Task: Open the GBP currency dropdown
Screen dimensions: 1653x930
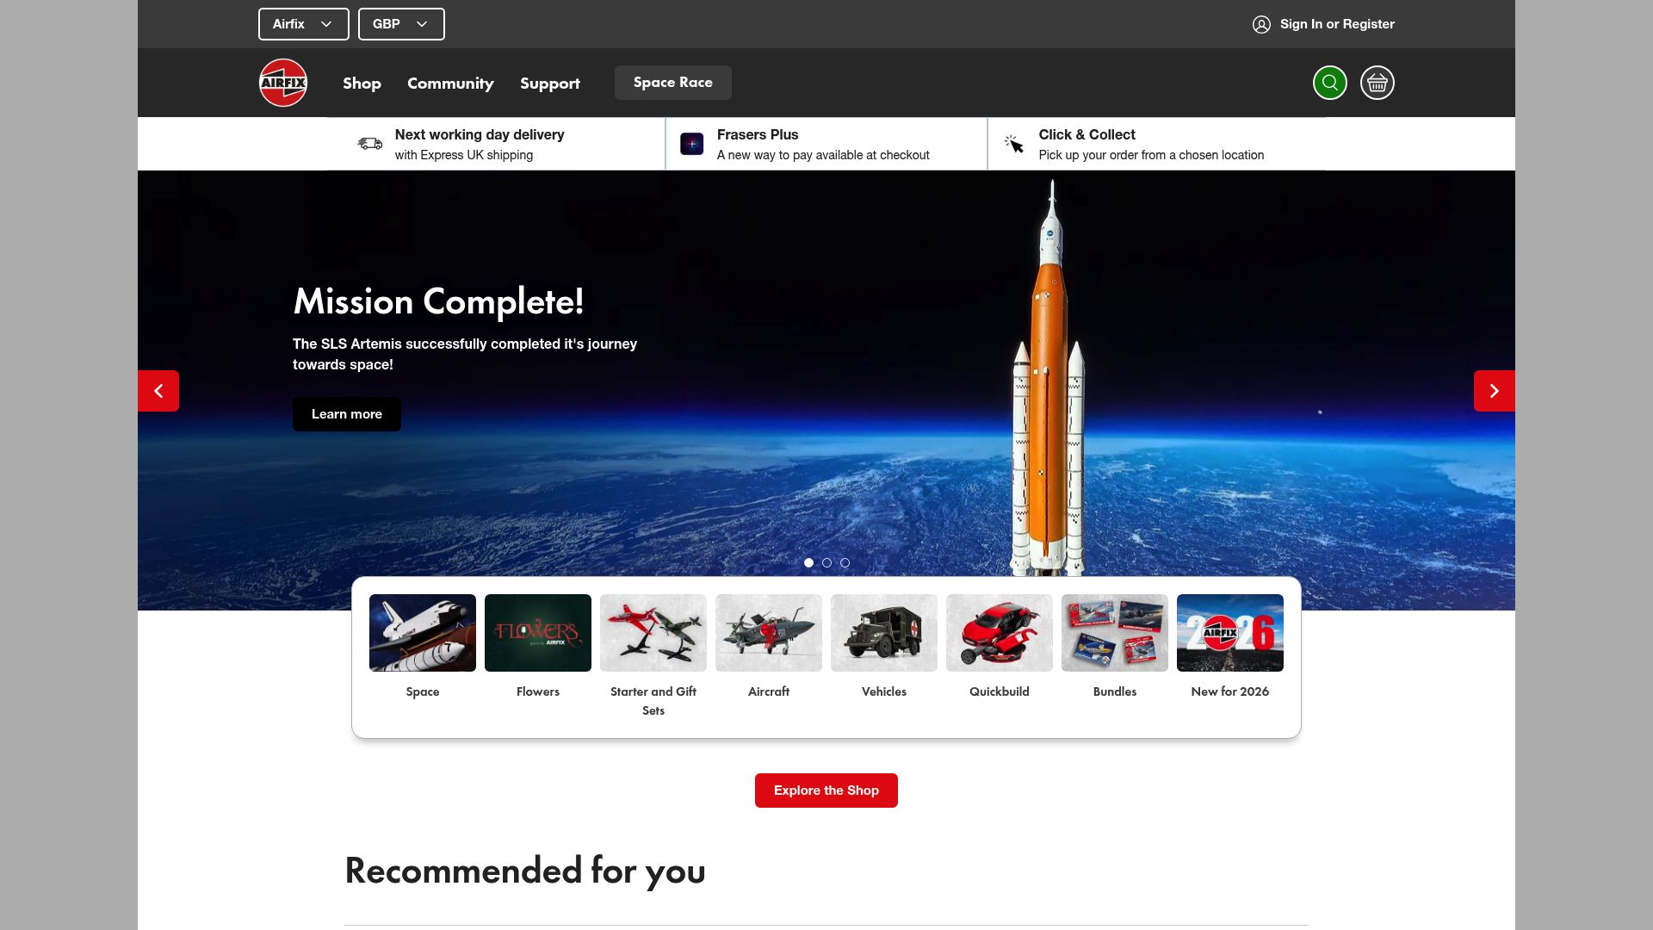Action: [401, 24]
